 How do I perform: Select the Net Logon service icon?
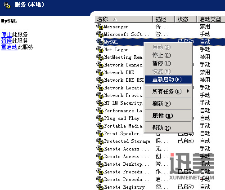pos(100,49)
